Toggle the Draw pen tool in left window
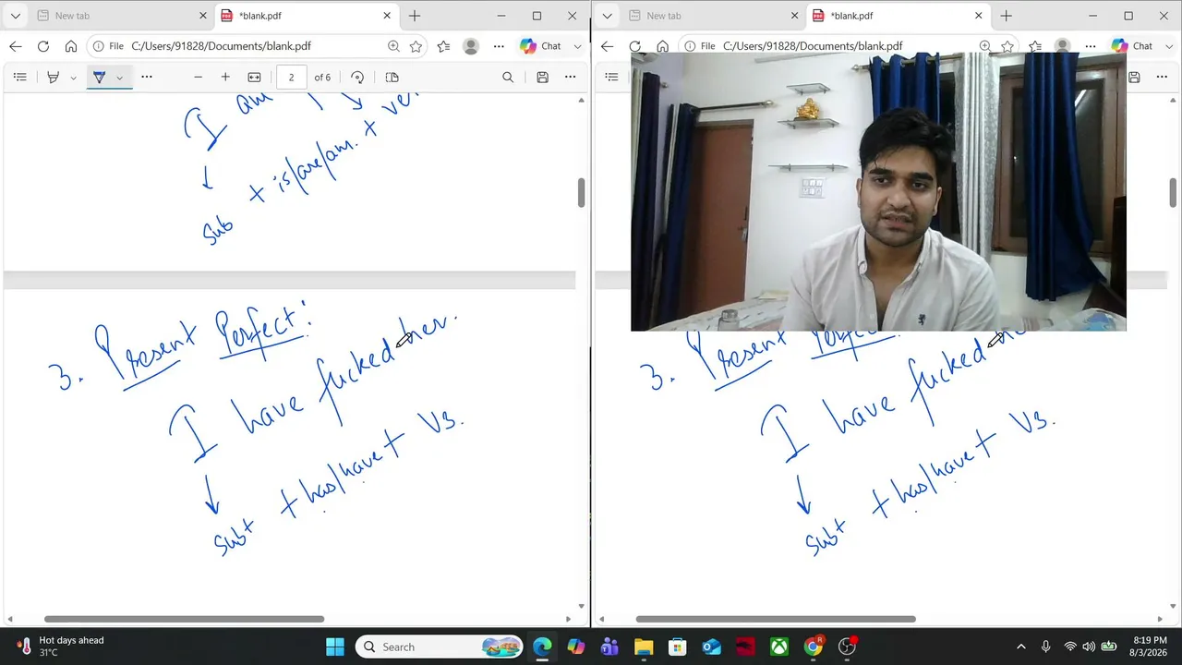 [99, 78]
